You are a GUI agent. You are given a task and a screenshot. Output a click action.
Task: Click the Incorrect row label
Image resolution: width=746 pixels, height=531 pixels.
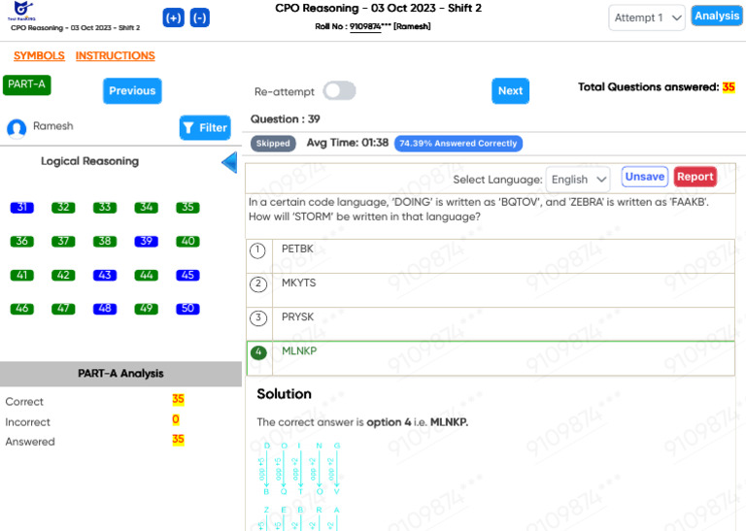(x=27, y=422)
